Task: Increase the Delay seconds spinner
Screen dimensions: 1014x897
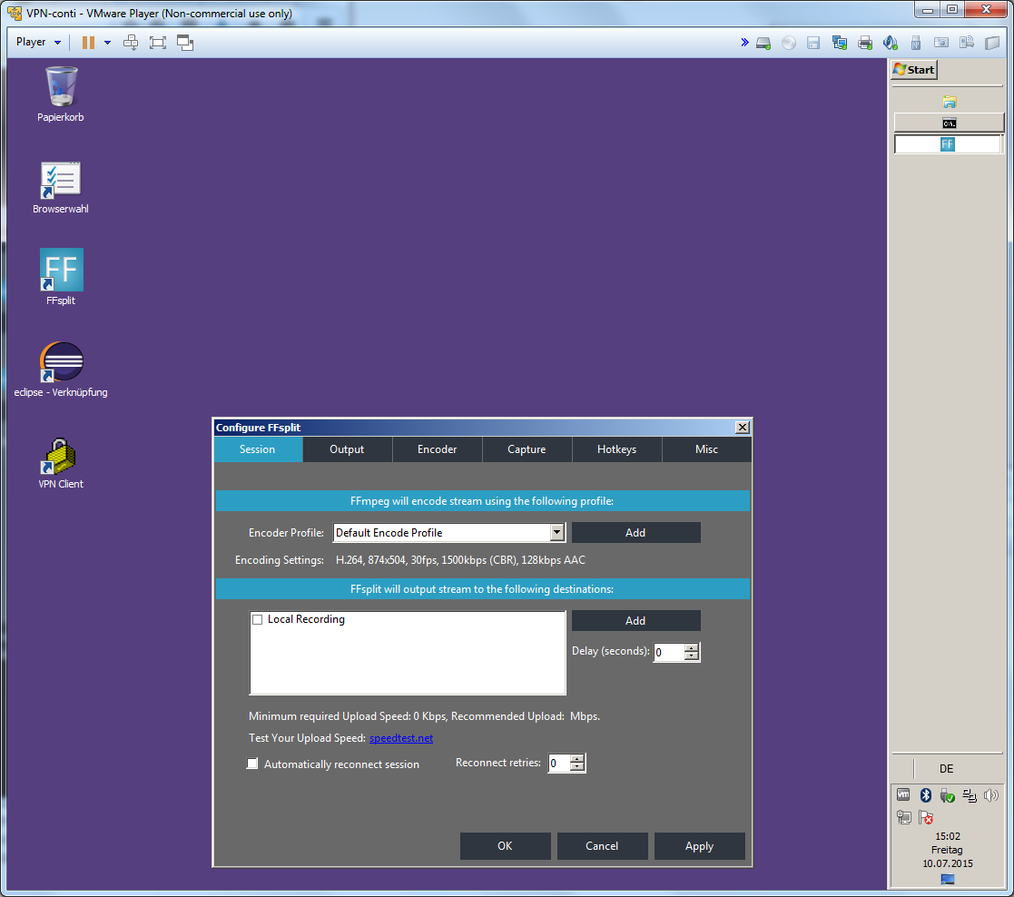Action: [692, 648]
